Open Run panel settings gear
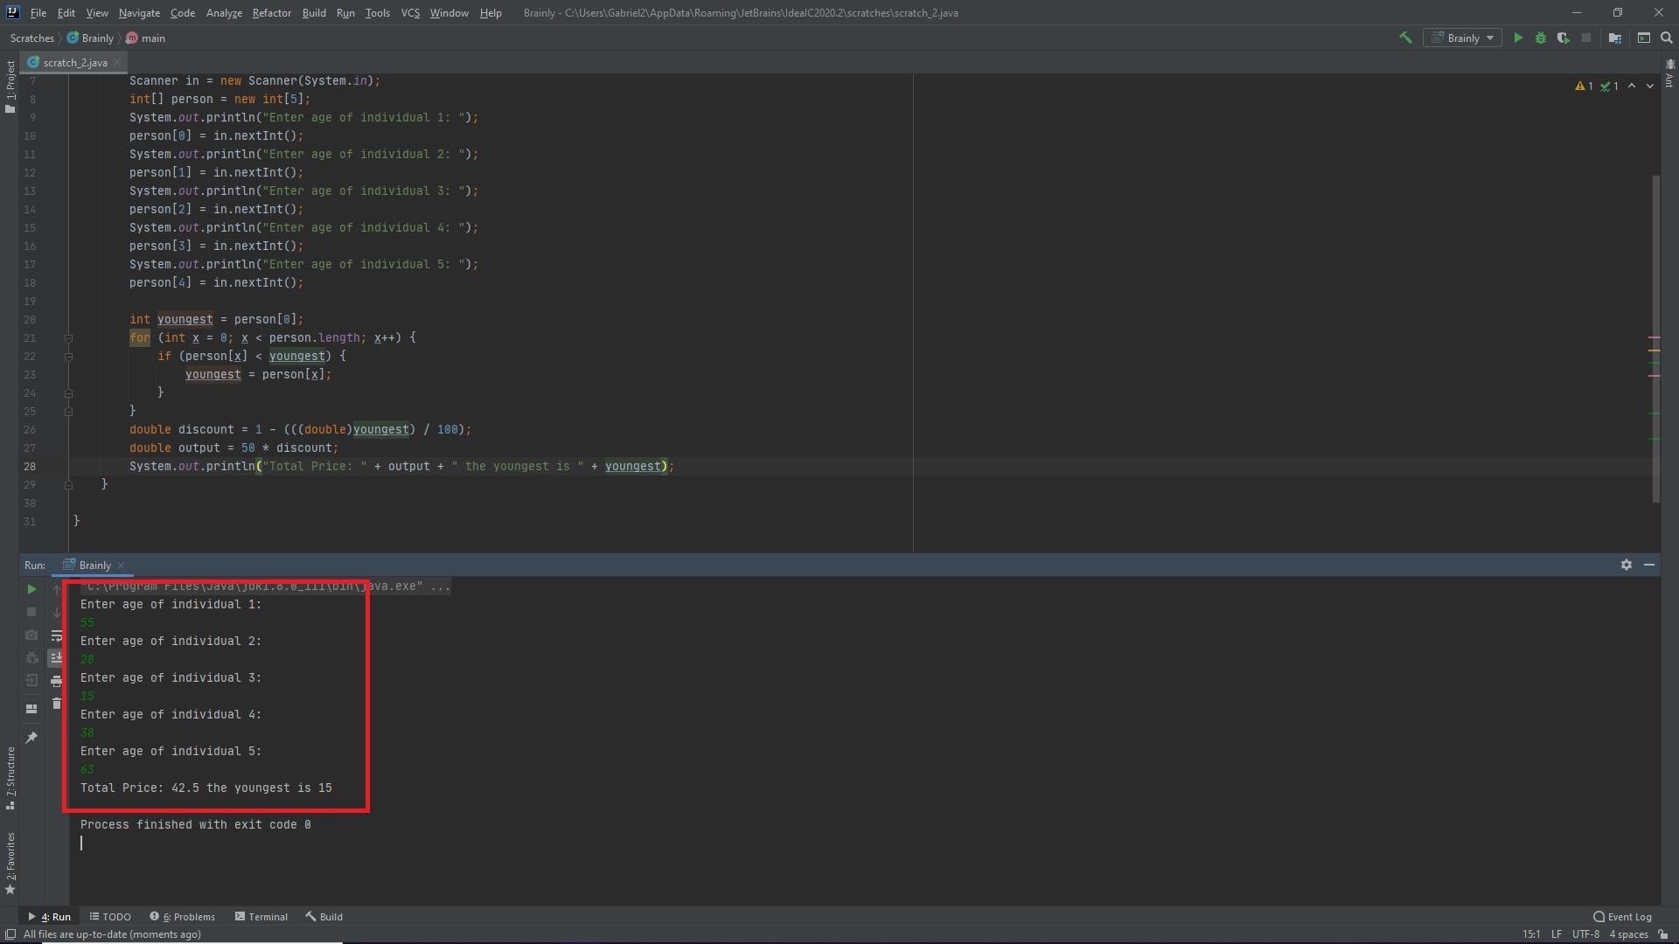The width and height of the screenshot is (1679, 944). [1626, 565]
